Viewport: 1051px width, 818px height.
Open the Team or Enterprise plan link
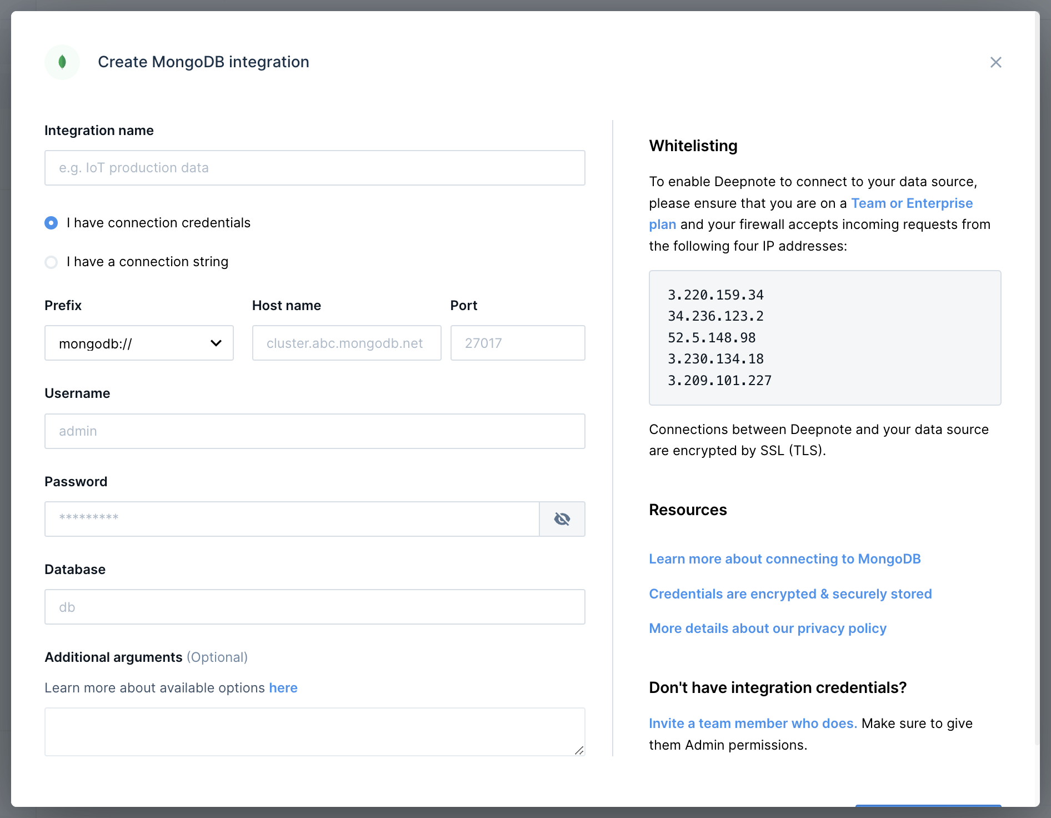click(911, 203)
